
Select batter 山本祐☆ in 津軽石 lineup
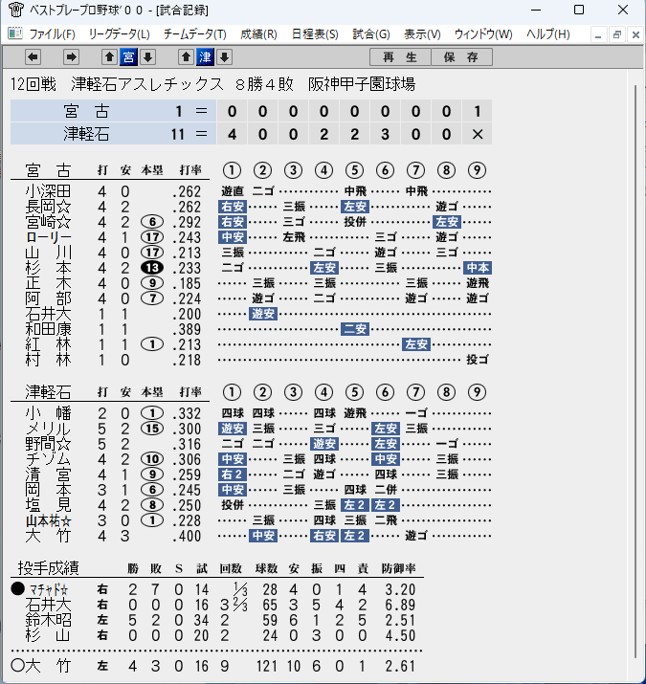[49, 520]
